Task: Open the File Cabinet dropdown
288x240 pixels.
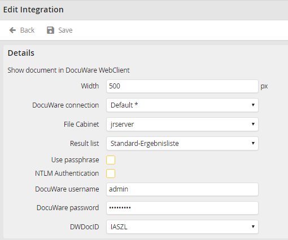Action: pyautogui.click(x=182, y=125)
